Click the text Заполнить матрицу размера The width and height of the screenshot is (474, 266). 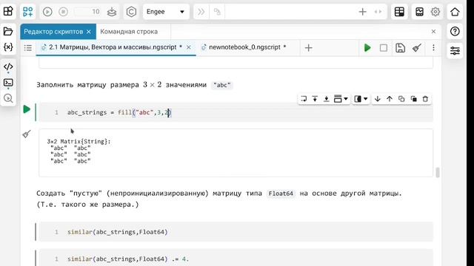tap(87, 85)
